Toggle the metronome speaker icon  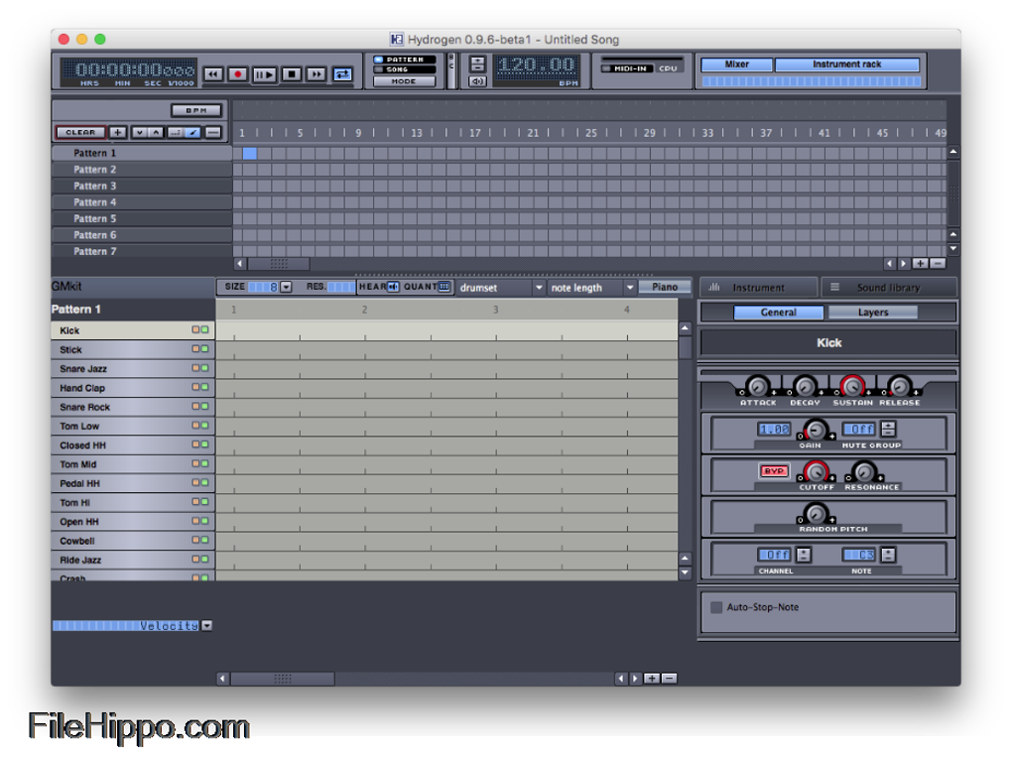click(x=477, y=81)
